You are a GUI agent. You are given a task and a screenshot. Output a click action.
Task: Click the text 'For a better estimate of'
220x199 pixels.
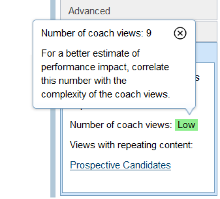(x=90, y=53)
